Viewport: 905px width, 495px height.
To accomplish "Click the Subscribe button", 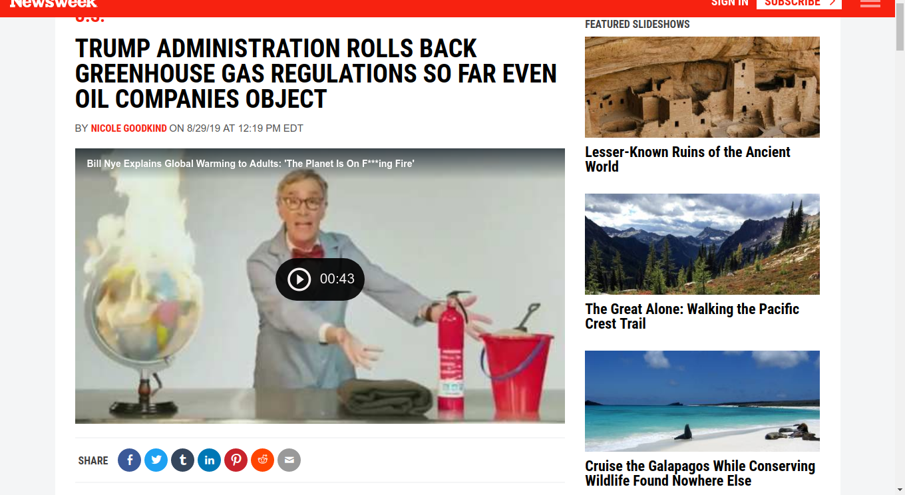I will [x=799, y=4].
